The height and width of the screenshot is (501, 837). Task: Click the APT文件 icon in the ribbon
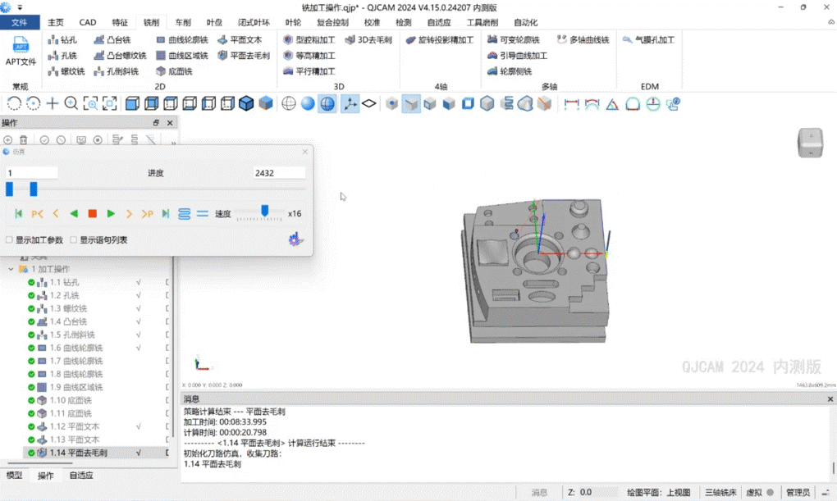click(21, 50)
